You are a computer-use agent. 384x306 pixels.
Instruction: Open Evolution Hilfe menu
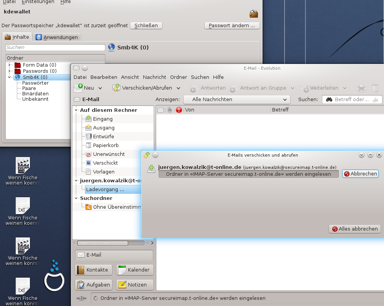pos(218,77)
